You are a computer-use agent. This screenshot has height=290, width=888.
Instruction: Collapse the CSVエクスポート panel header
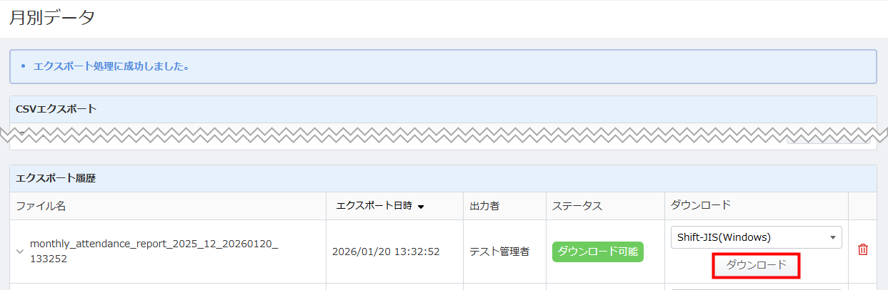(x=56, y=109)
